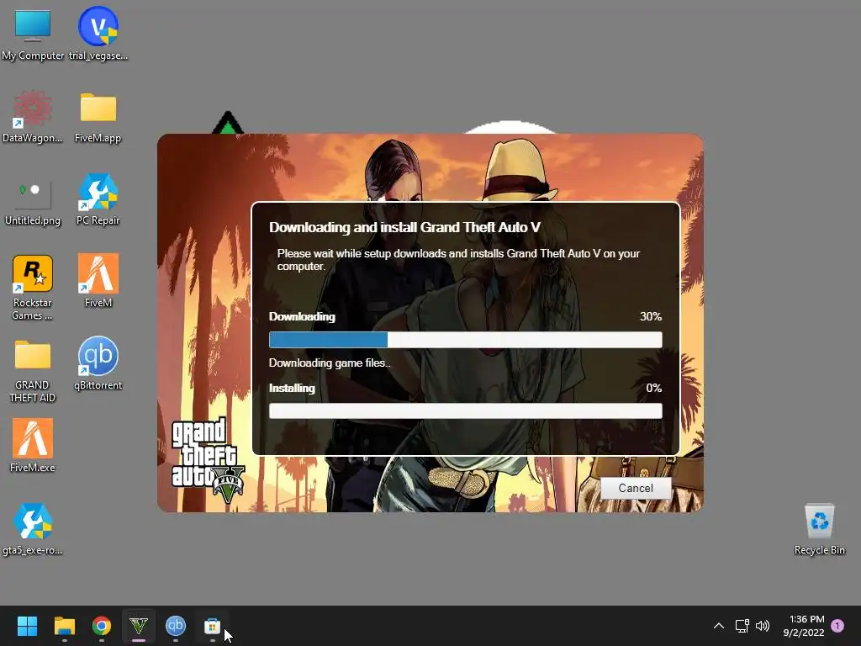The image size is (861, 646).
Task: Open Rockstar Games Launcher shortcut
Action: 33,287
